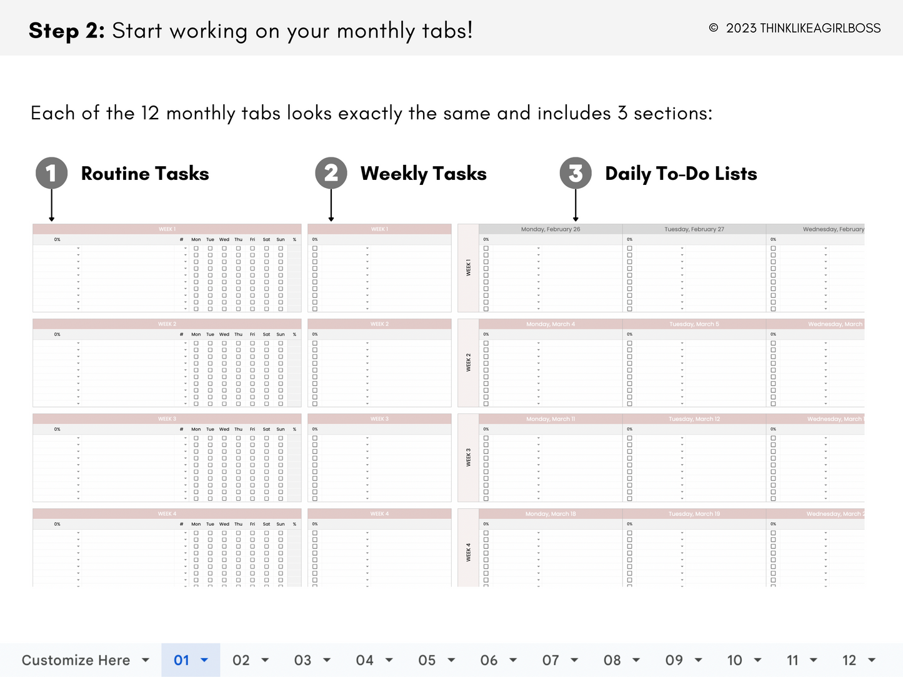Check the first Weekly Tasks checkbox for Week 1
Screen dimensions: 903x677
click(316, 248)
